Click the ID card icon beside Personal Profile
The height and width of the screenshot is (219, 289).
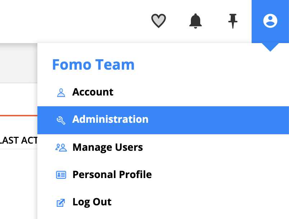pyautogui.click(x=61, y=175)
